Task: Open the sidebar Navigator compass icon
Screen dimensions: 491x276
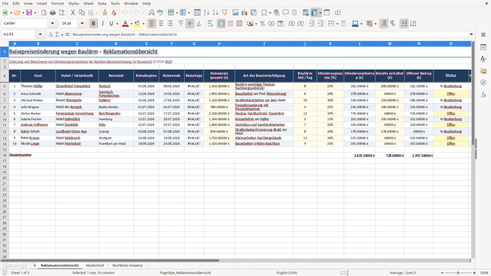Action: 483,83
